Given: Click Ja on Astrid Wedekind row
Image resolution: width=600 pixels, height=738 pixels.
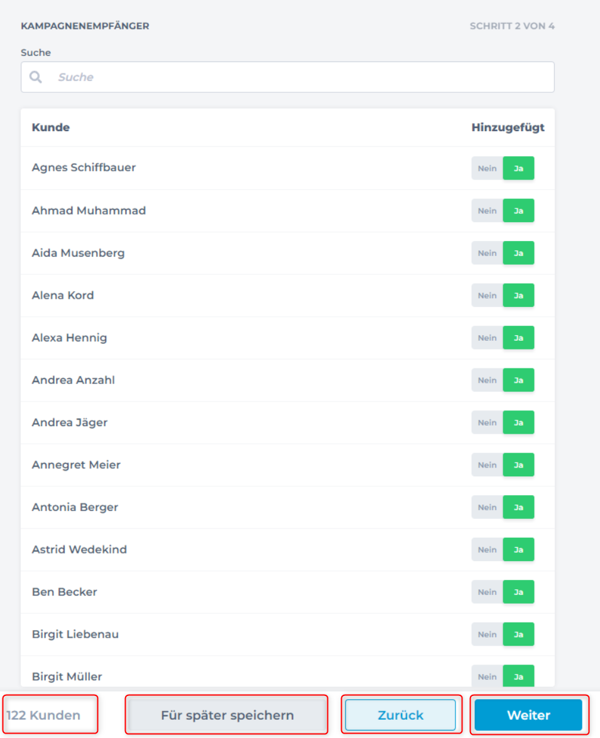Looking at the screenshot, I should (518, 550).
